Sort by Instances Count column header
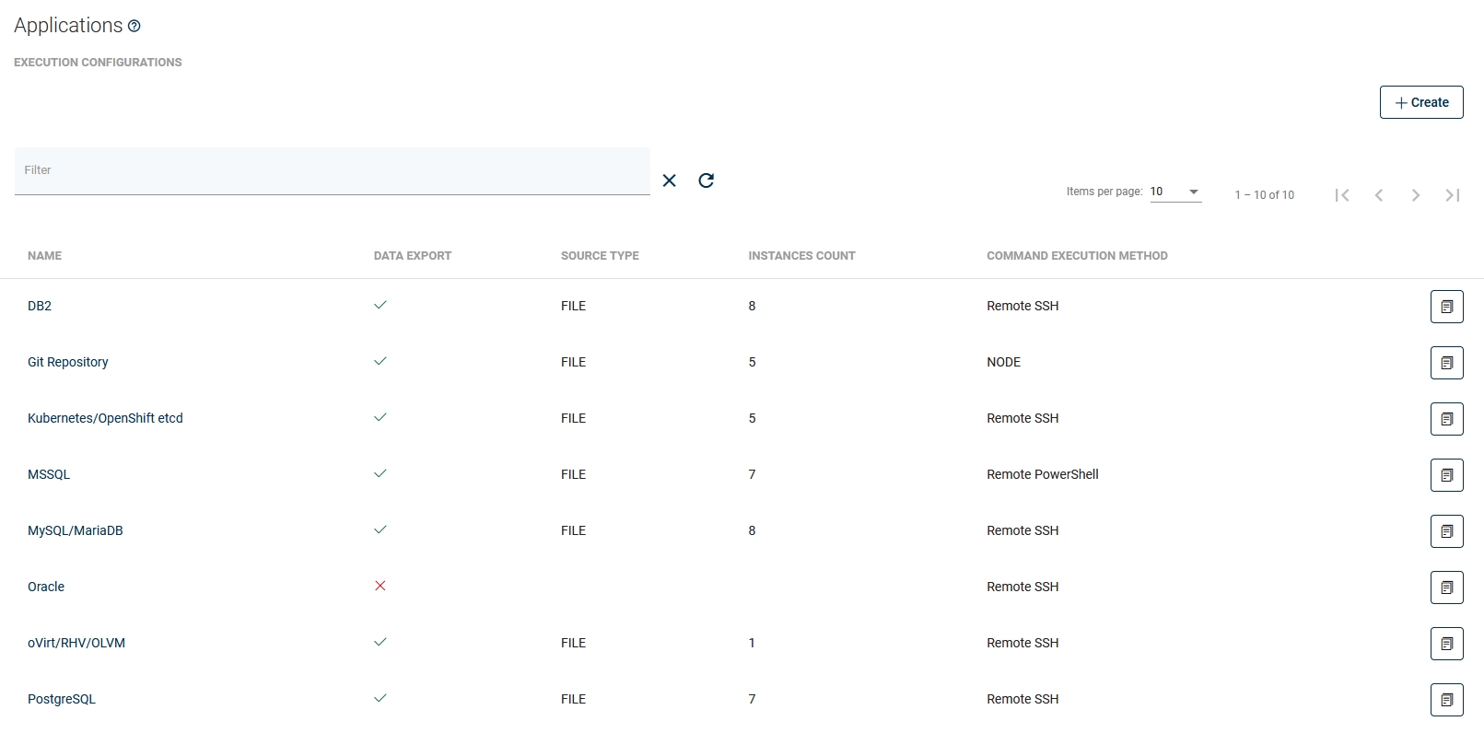Screen dimensions: 1484x733 pyautogui.click(x=801, y=256)
